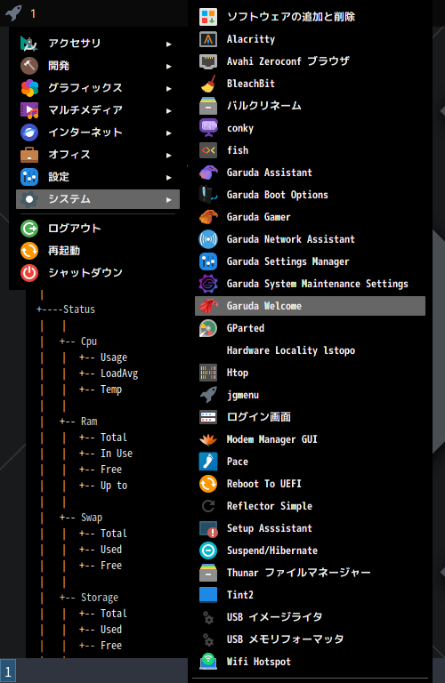Click the Setup Assistant icon

(x=208, y=528)
